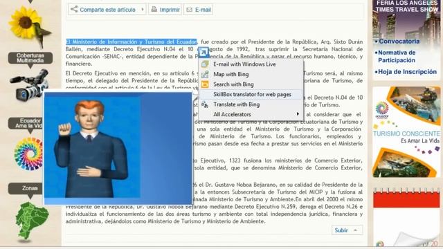Click the Ecuador spiral logo in Turismo Consciente banner
This screenshot has width=443, height=249.
click(382, 109)
